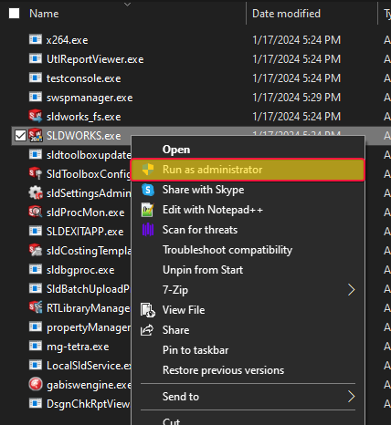Click the x264.exe file icon
This screenshot has width=391, height=425.
pyautogui.click(x=36, y=39)
